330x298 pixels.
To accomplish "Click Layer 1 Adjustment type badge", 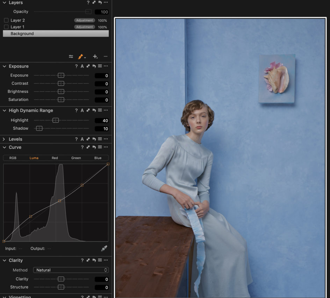I will pyautogui.click(x=84, y=27).
